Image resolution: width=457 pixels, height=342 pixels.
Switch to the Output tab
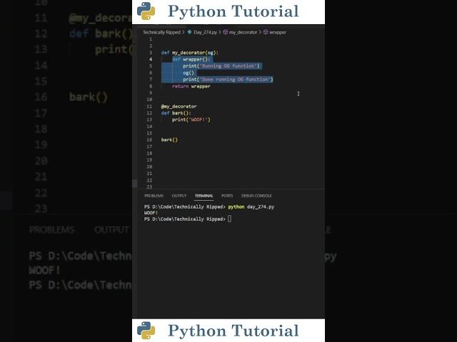(179, 196)
